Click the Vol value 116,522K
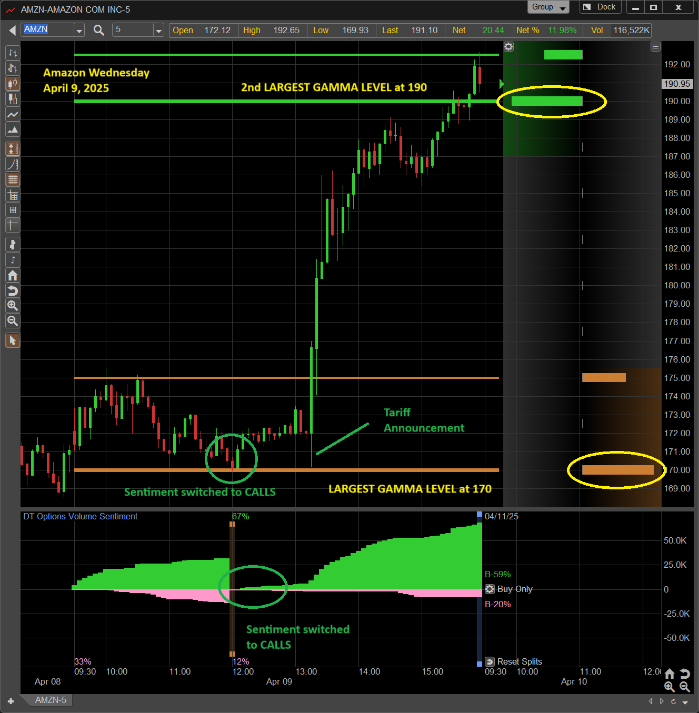 coord(632,30)
